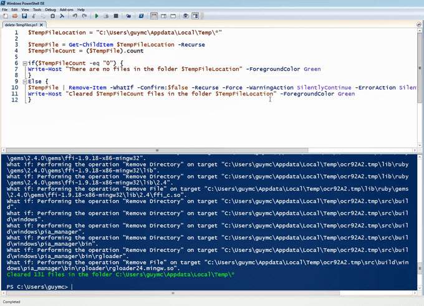Stop operation with the square icon
Screen dimensions: 424x306
pyautogui.click(x=116, y=16)
